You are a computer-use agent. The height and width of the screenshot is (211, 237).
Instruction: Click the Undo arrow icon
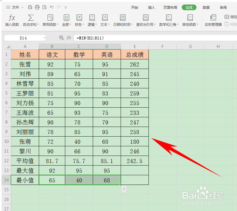[x=52, y=7]
